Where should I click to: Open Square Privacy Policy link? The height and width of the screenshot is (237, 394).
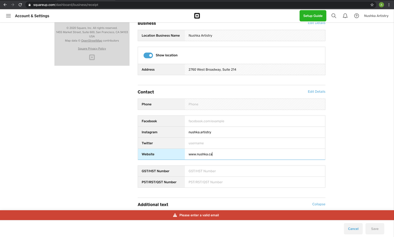click(x=92, y=49)
